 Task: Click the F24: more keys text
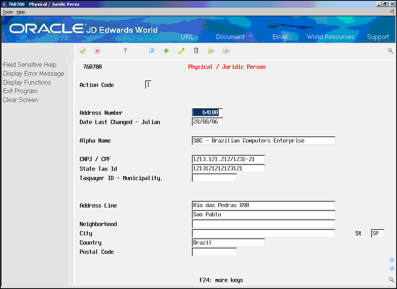click(x=221, y=280)
